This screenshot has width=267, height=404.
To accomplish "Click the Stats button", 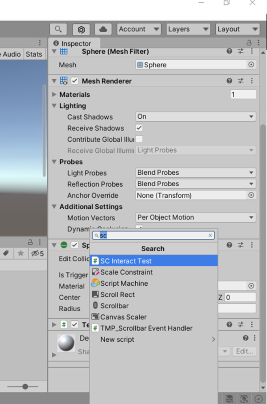I will tap(34, 54).
